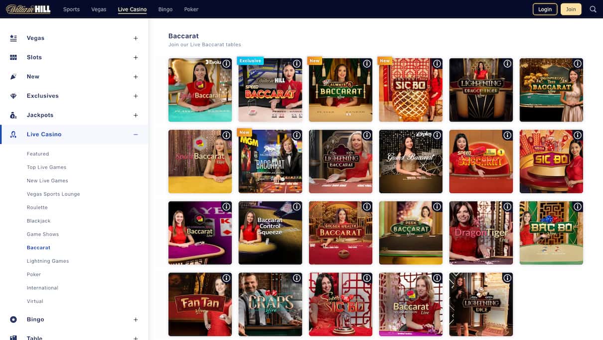The height and width of the screenshot is (340, 603).
Task: Open info icon on Instant Sic Bo tile
Action: pyautogui.click(x=437, y=64)
